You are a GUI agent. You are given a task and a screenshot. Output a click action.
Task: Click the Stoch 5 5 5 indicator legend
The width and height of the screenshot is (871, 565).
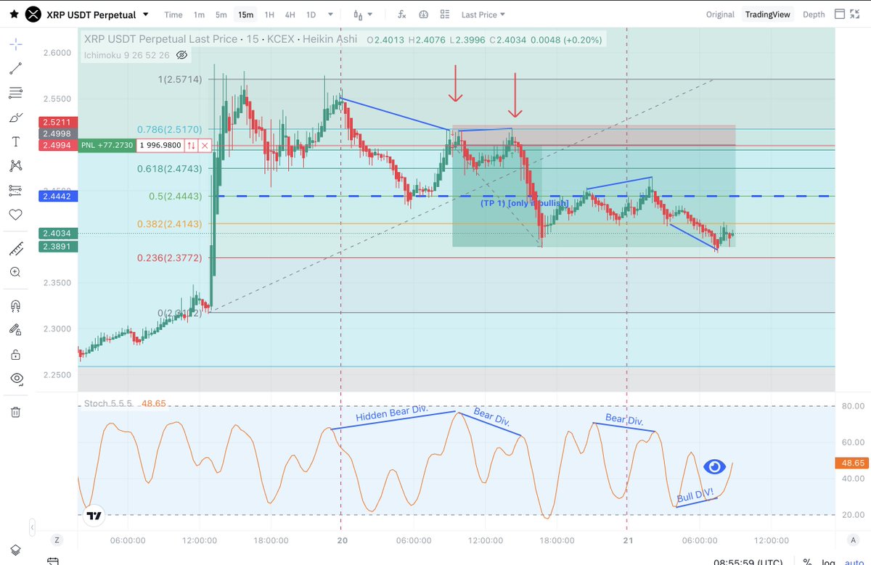click(108, 403)
